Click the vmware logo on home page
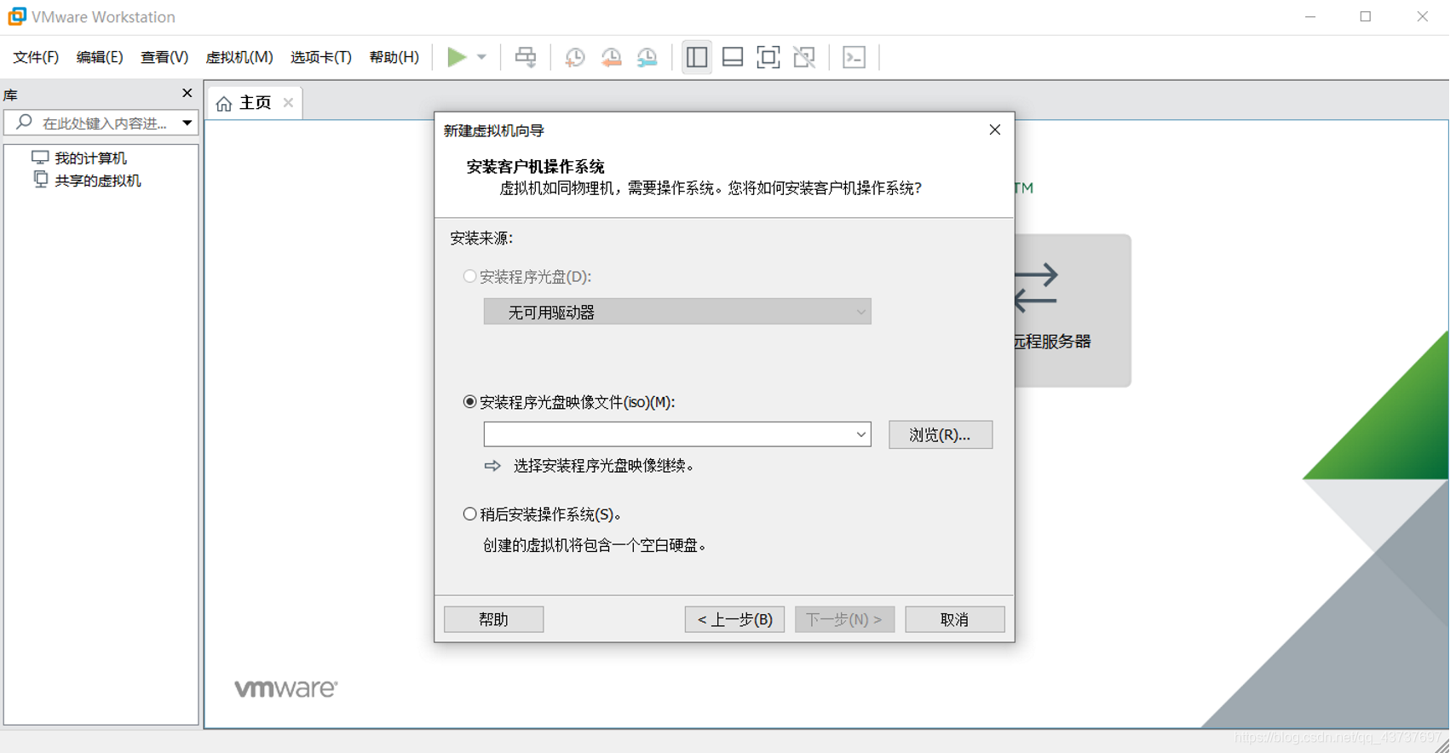The width and height of the screenshot is (1450, 753). 286,688
